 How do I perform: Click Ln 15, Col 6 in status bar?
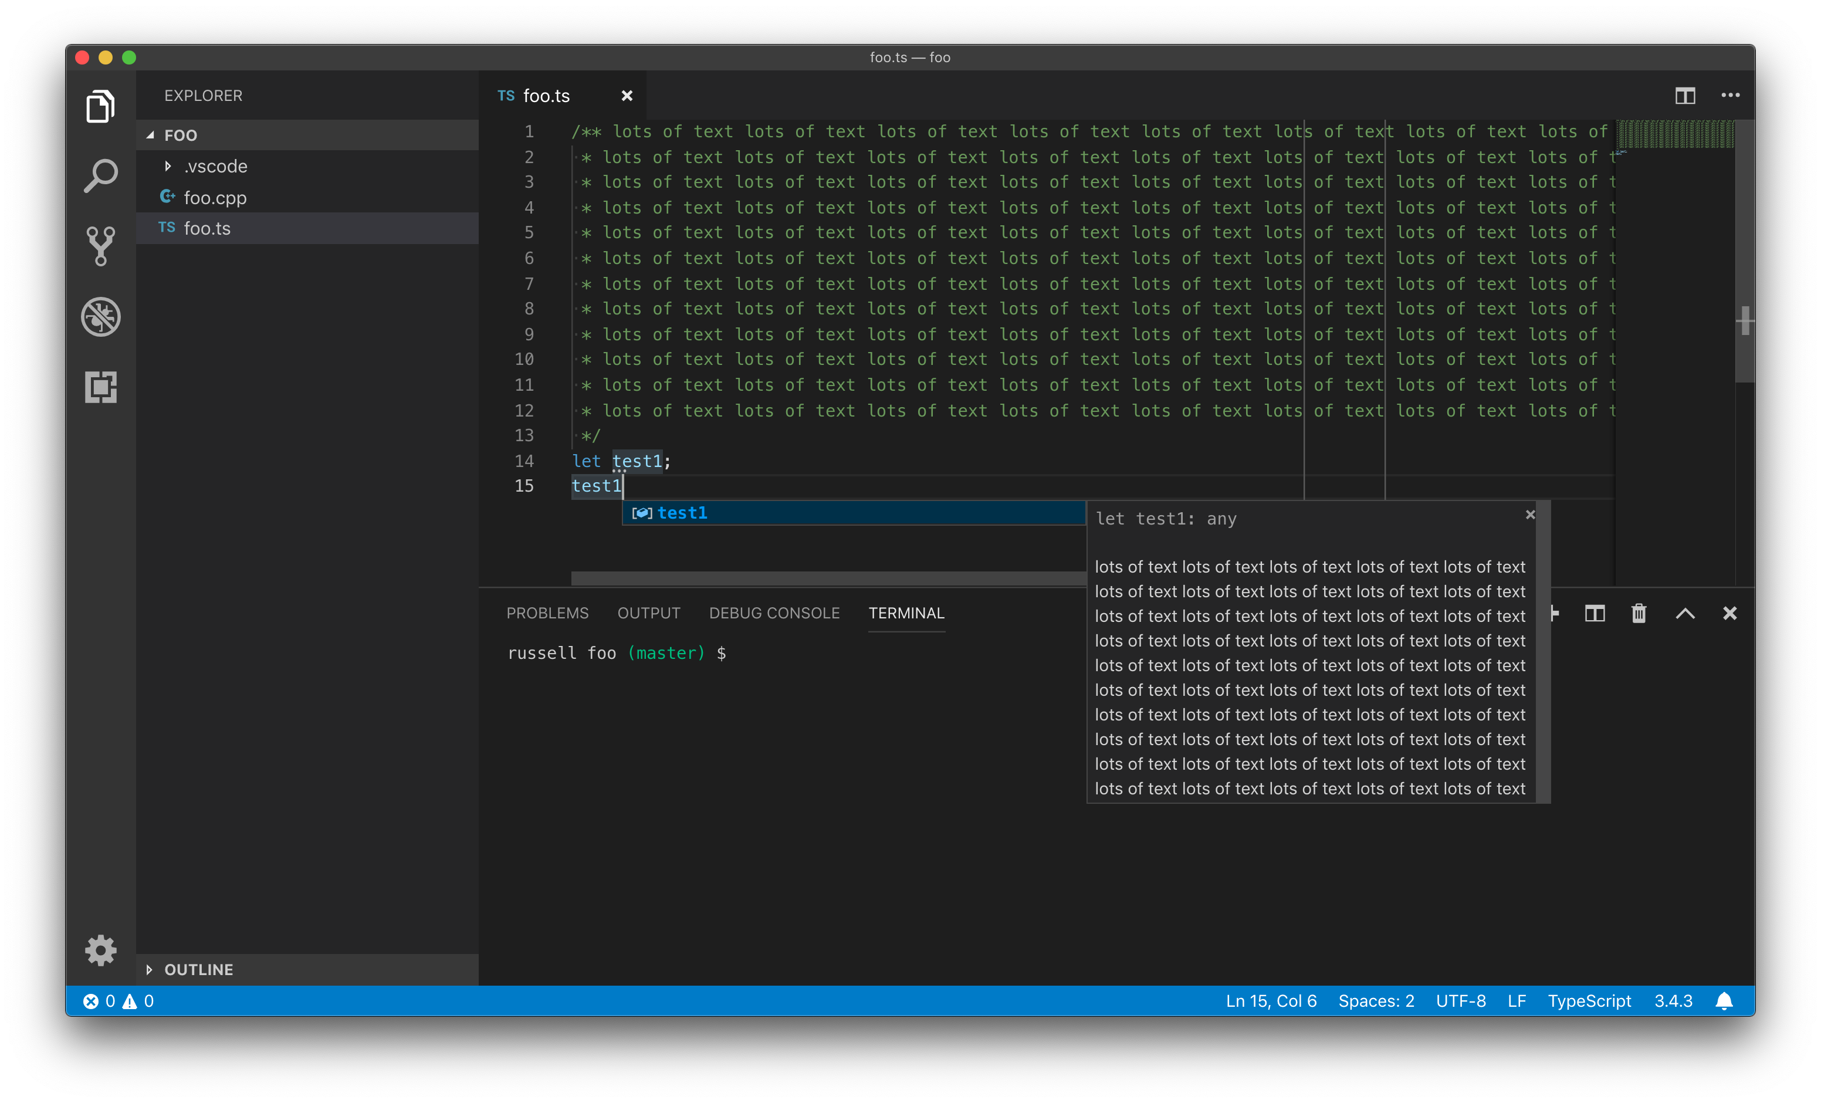[x=1270, y=1001]
